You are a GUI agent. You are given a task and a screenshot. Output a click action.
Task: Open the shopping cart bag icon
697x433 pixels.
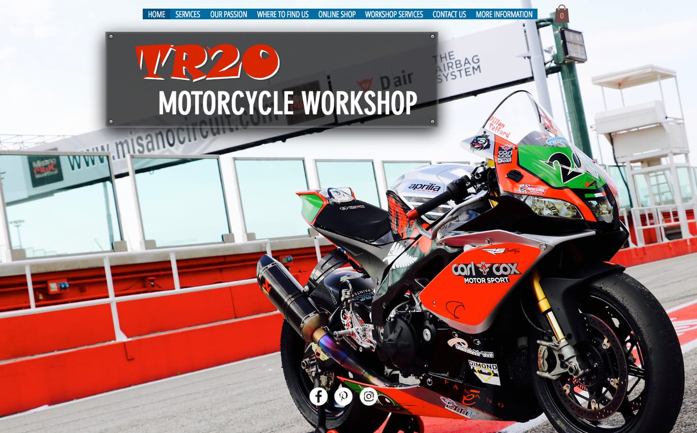pyautogui.click(x=561, y=14)
